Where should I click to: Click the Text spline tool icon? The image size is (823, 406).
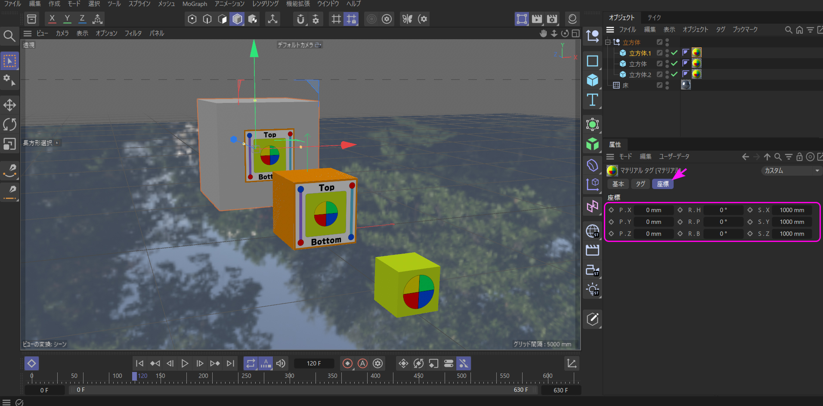coord(592,100)
